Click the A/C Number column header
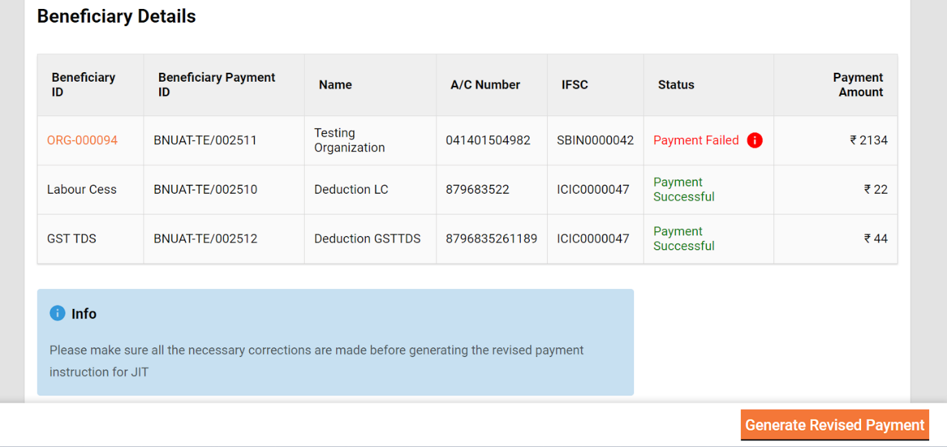 click(485, 84)
